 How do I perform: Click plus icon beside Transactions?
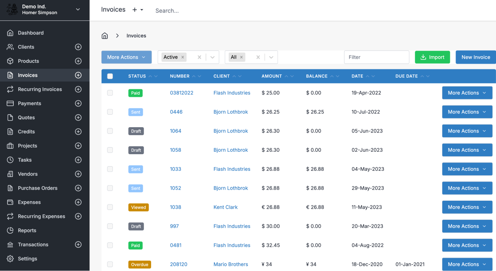tap(78, 245)
